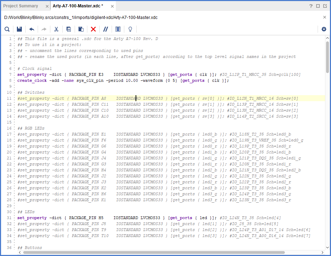331x256 pixels.
Task: Click '## Buttons' comment on line 36
Action: click(30, 248)
